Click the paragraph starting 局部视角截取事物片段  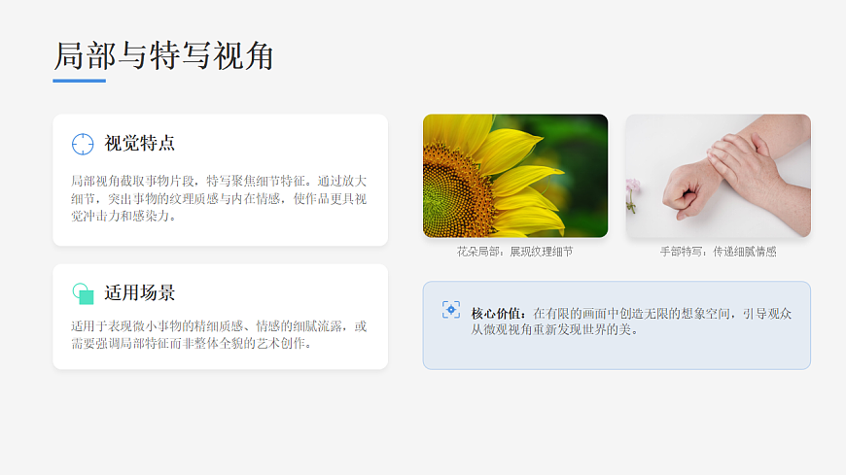tap(219, 198)
